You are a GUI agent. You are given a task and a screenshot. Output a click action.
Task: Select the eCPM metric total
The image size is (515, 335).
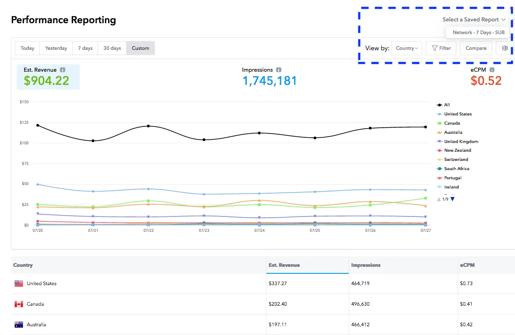pos(486,81)
